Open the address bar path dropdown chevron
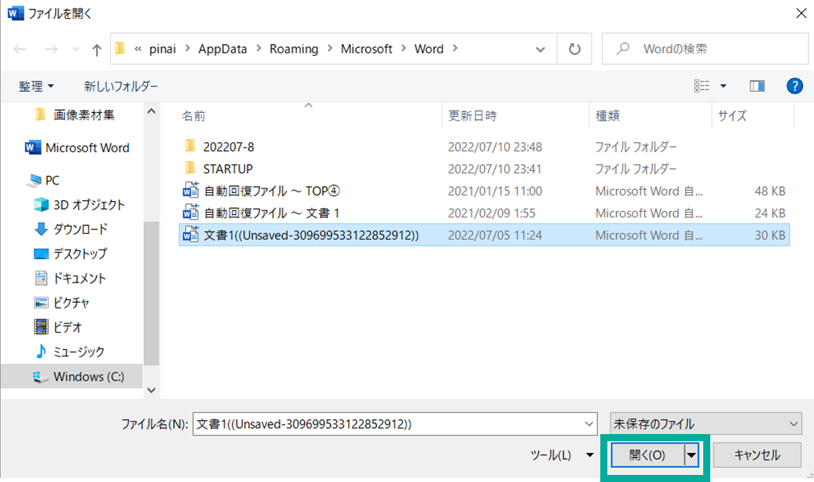The width and height of the screenshot is (814, 482). (541, 48)
